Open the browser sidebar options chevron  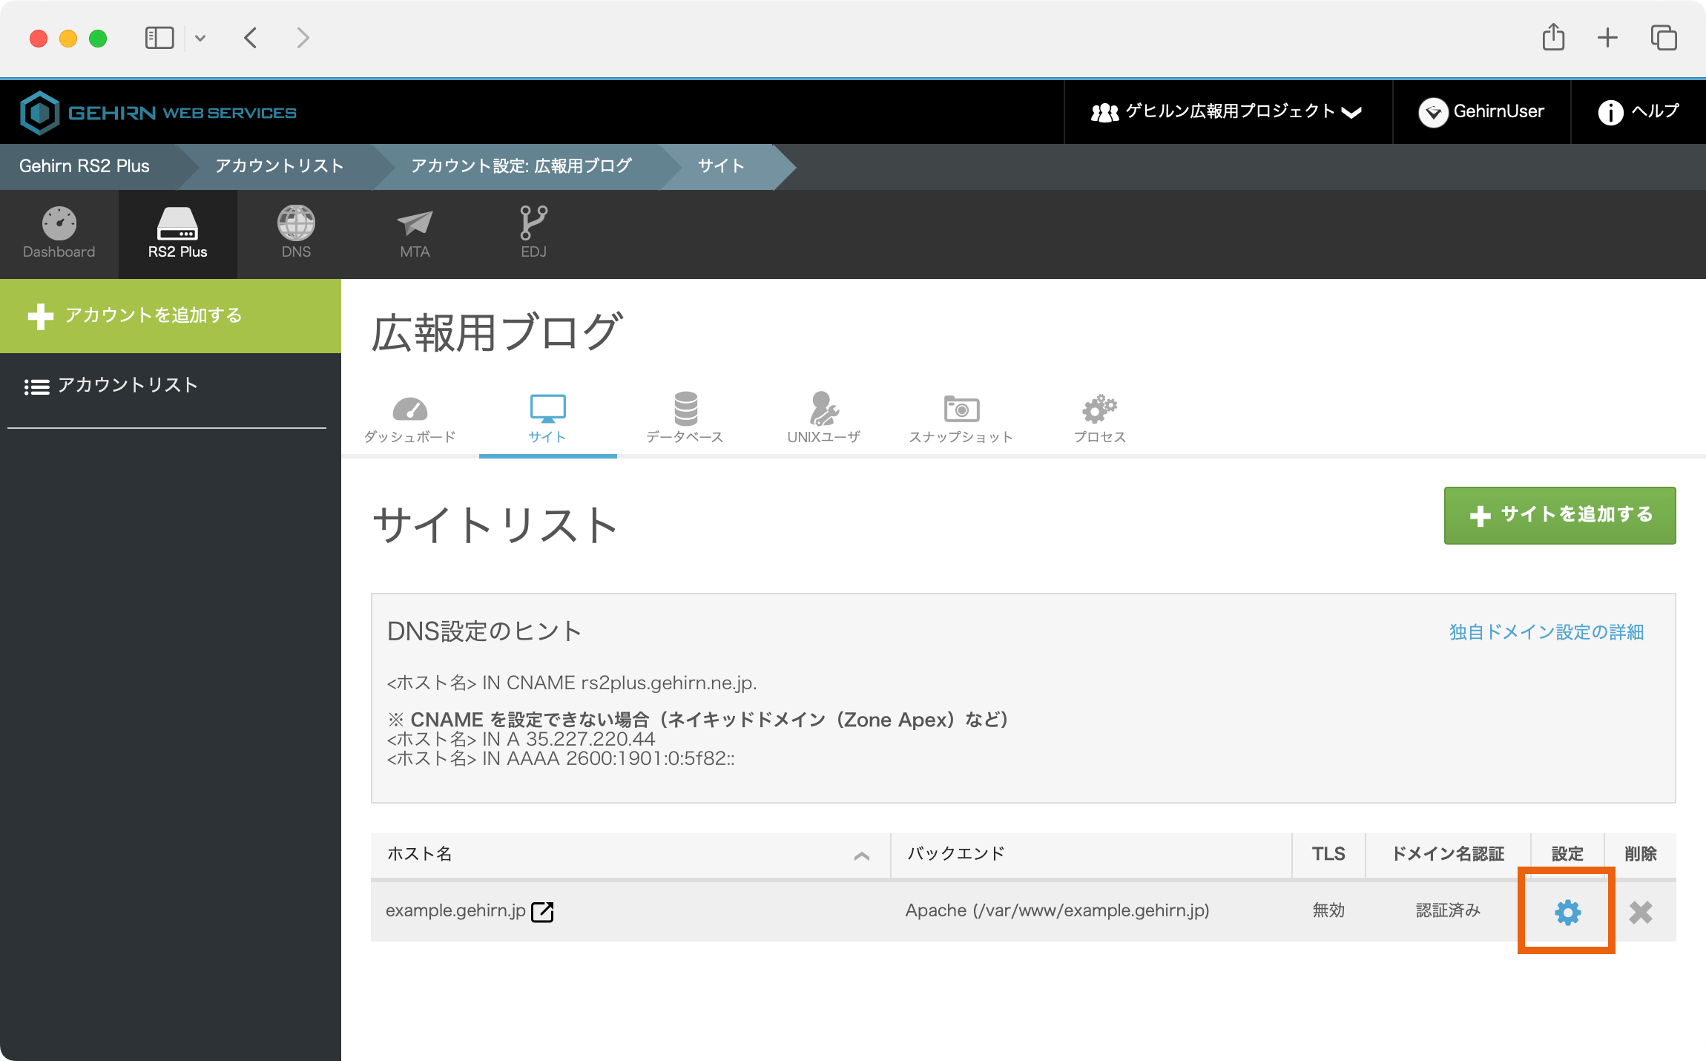click(x=199, y=37)
